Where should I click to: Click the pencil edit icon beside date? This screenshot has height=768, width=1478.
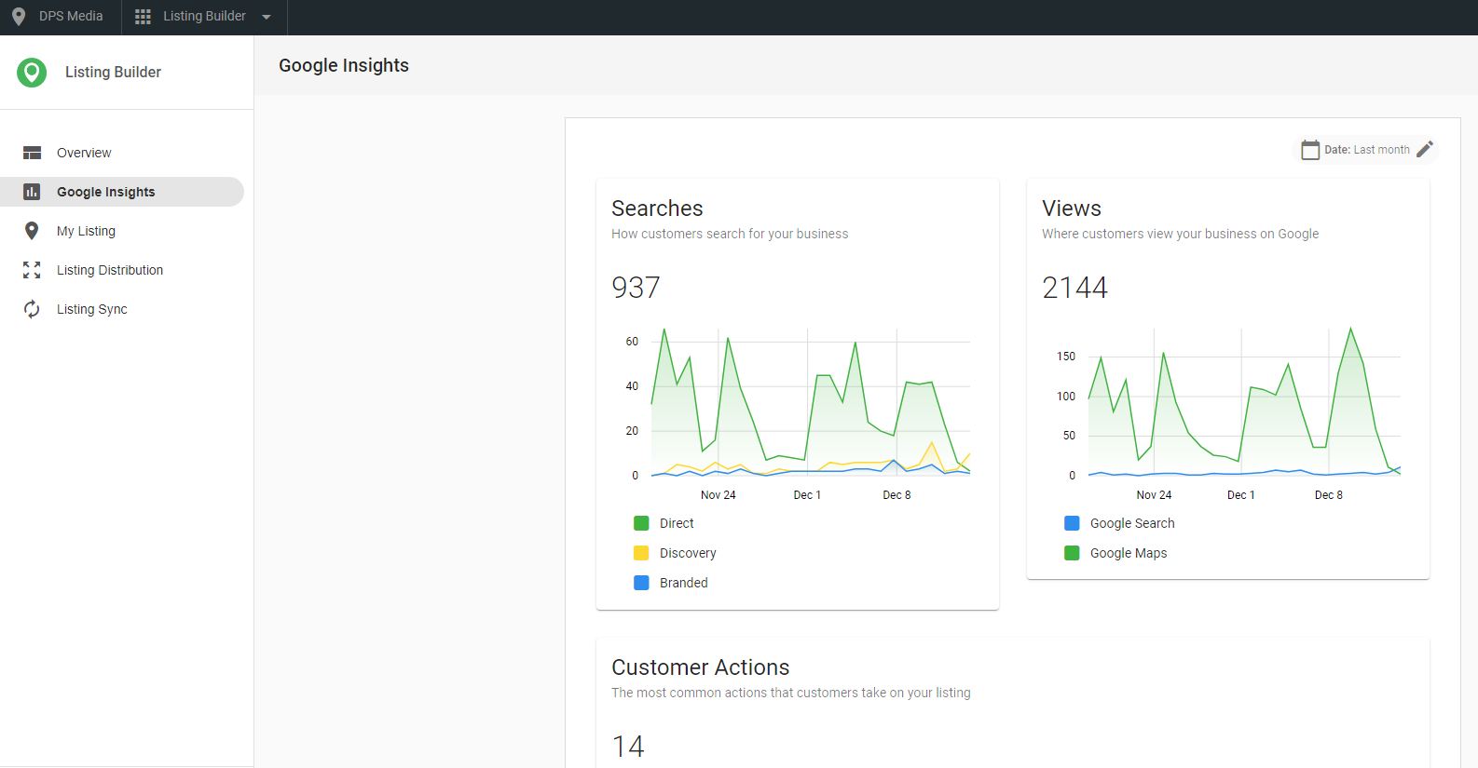pos(1425,150)
